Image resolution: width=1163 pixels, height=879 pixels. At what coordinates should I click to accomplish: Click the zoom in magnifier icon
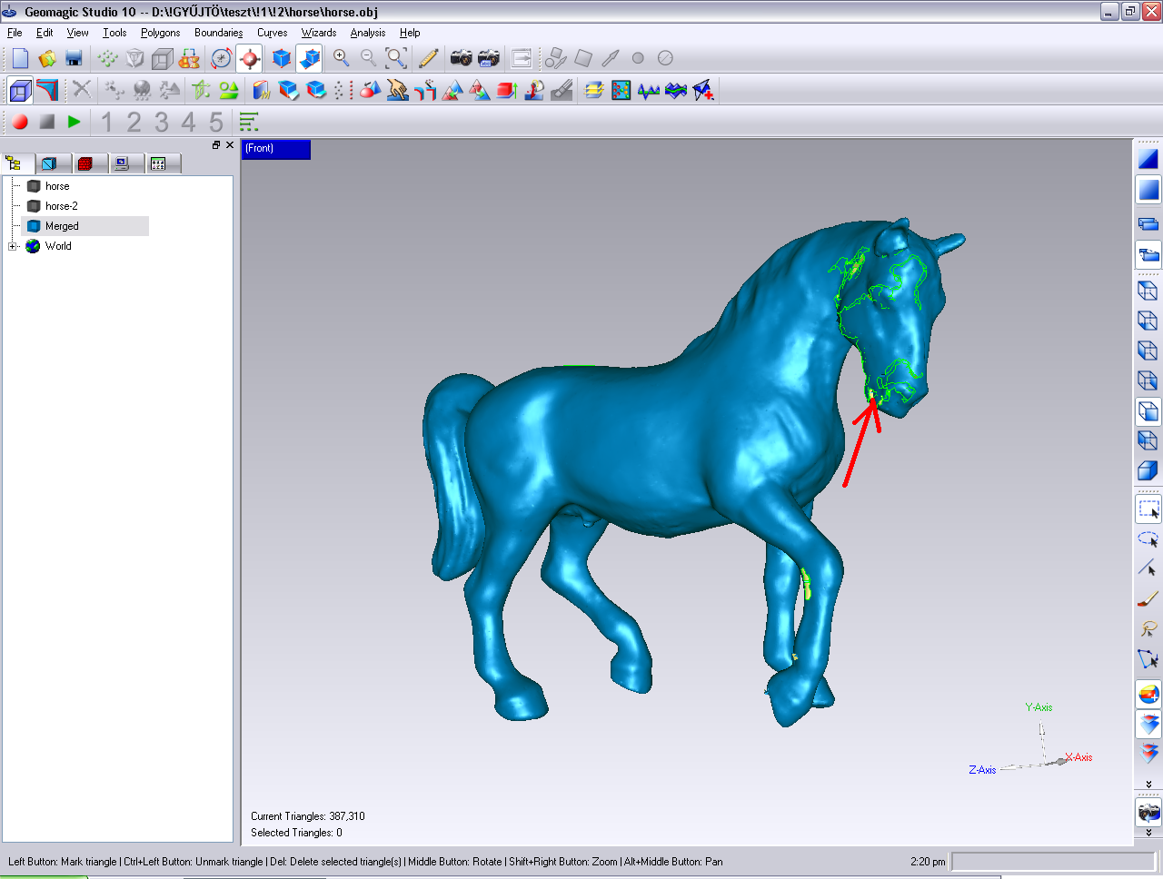(x=341, y=58)
